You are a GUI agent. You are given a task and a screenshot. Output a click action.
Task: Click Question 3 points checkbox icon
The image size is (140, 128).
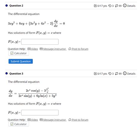pyautogui.click(x=95, y=74)
